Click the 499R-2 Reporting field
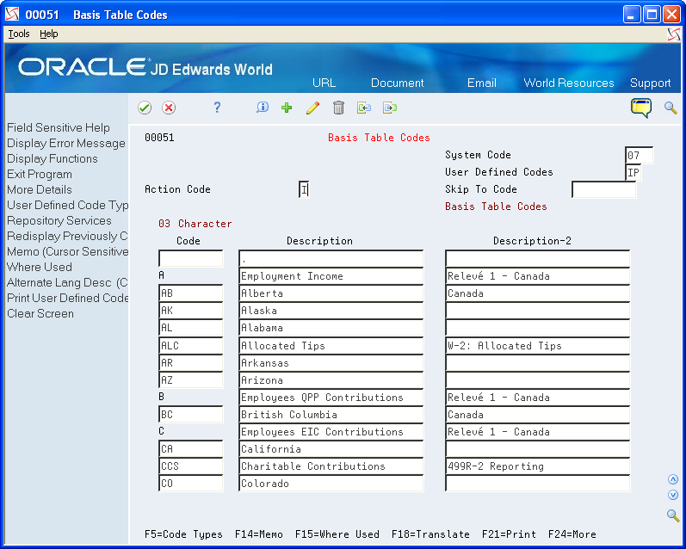The height and width of the screenshot is (549, 686). (x=538, y=466)
